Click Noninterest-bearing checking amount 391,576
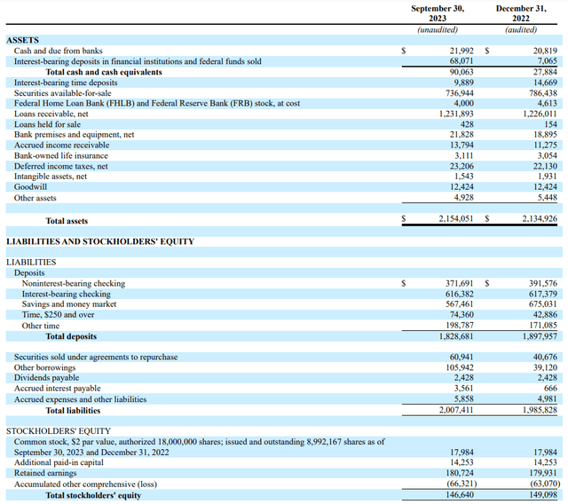 coord(543,284)
